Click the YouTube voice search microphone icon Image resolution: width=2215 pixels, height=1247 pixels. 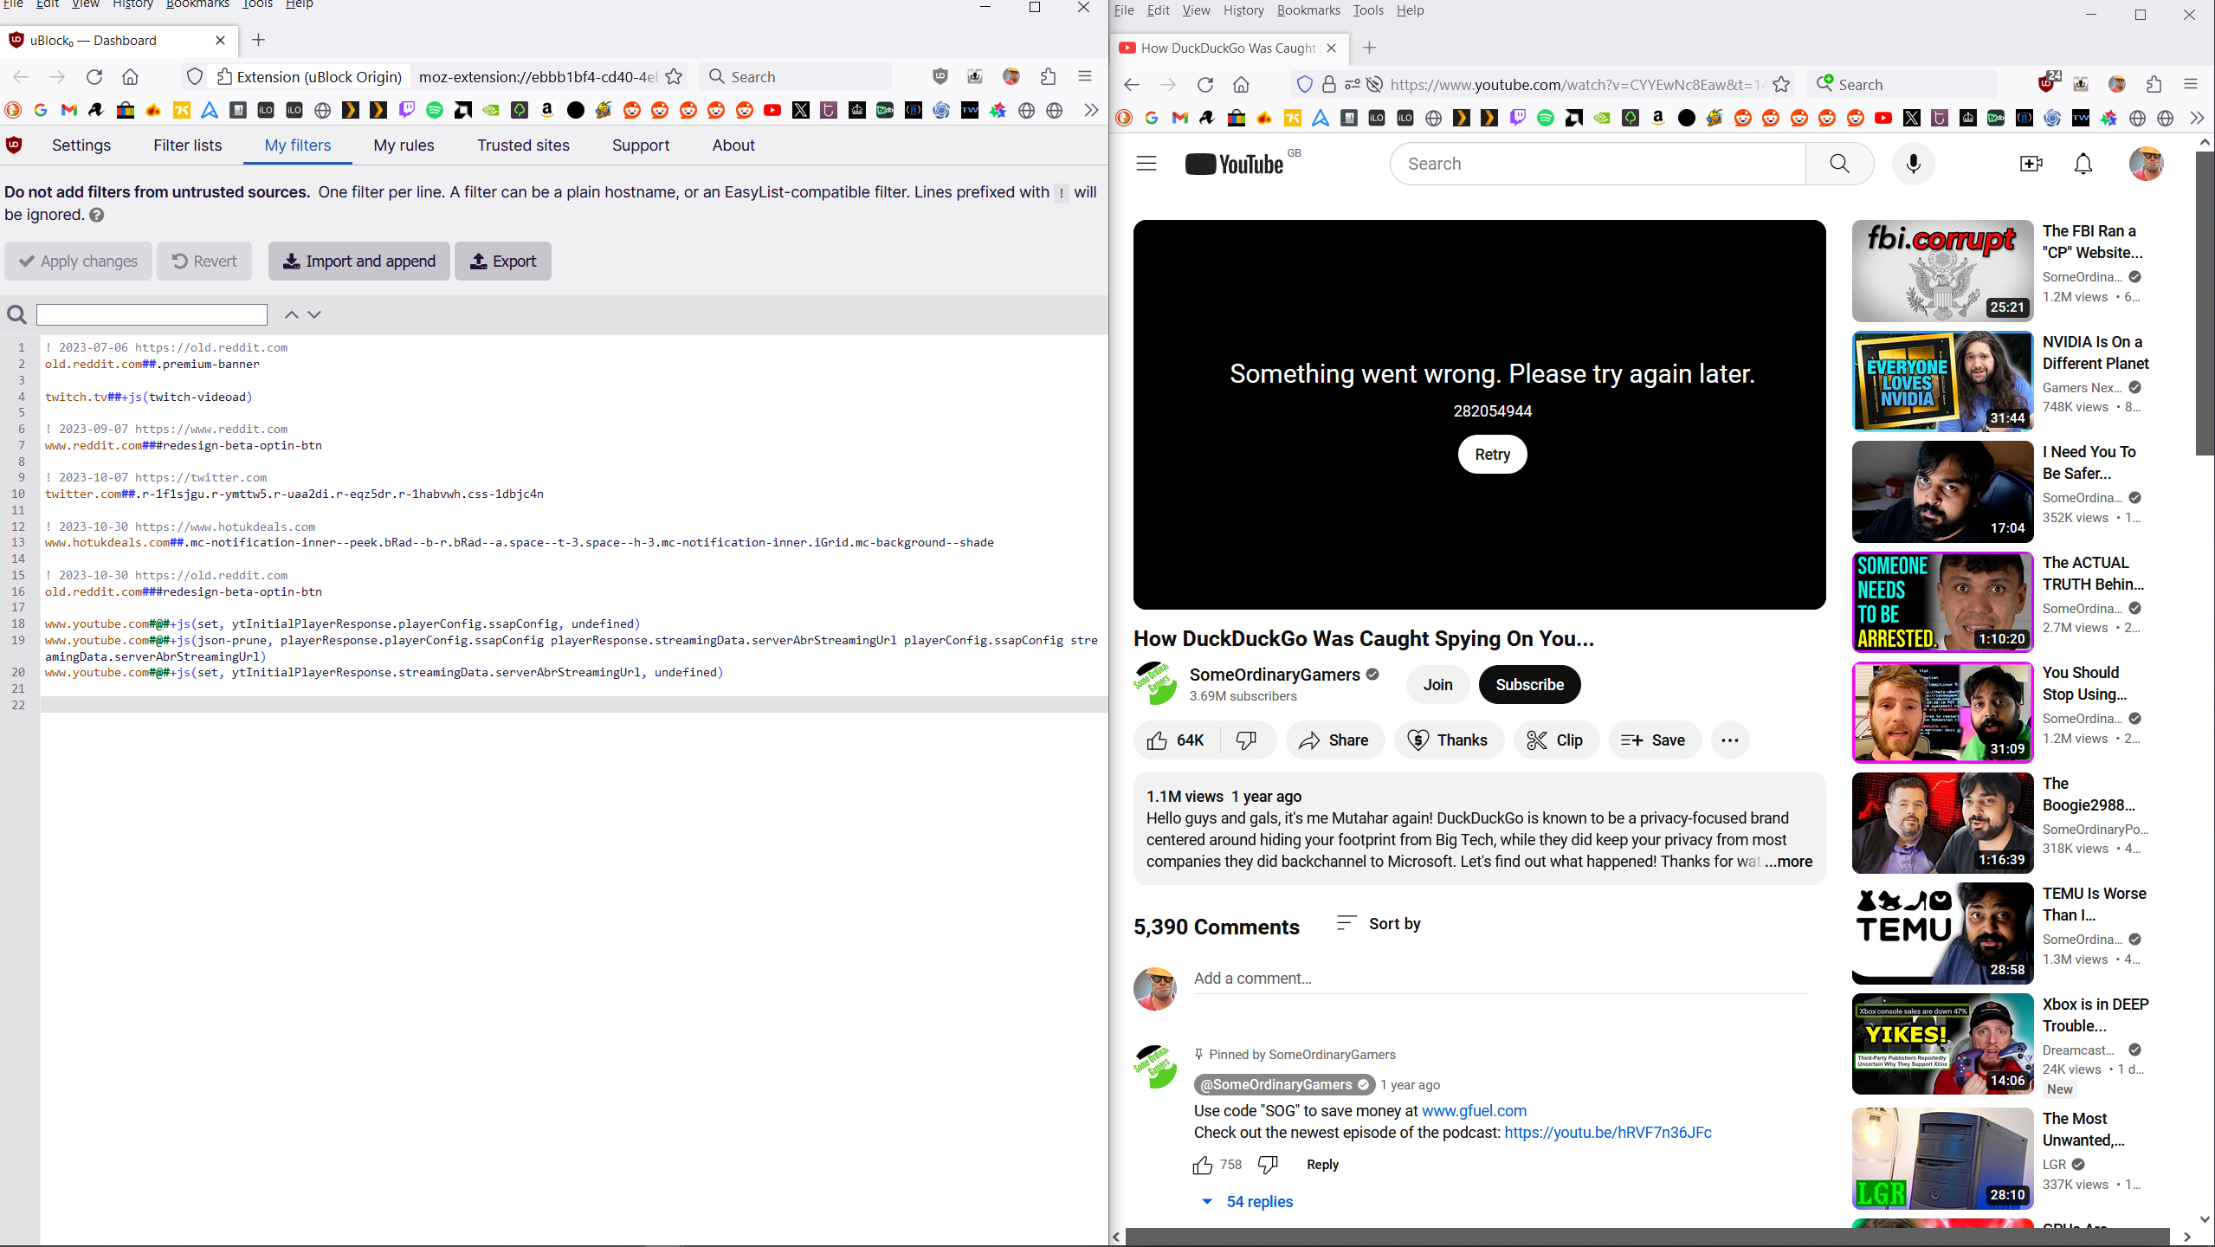[x=1913, y=164]
